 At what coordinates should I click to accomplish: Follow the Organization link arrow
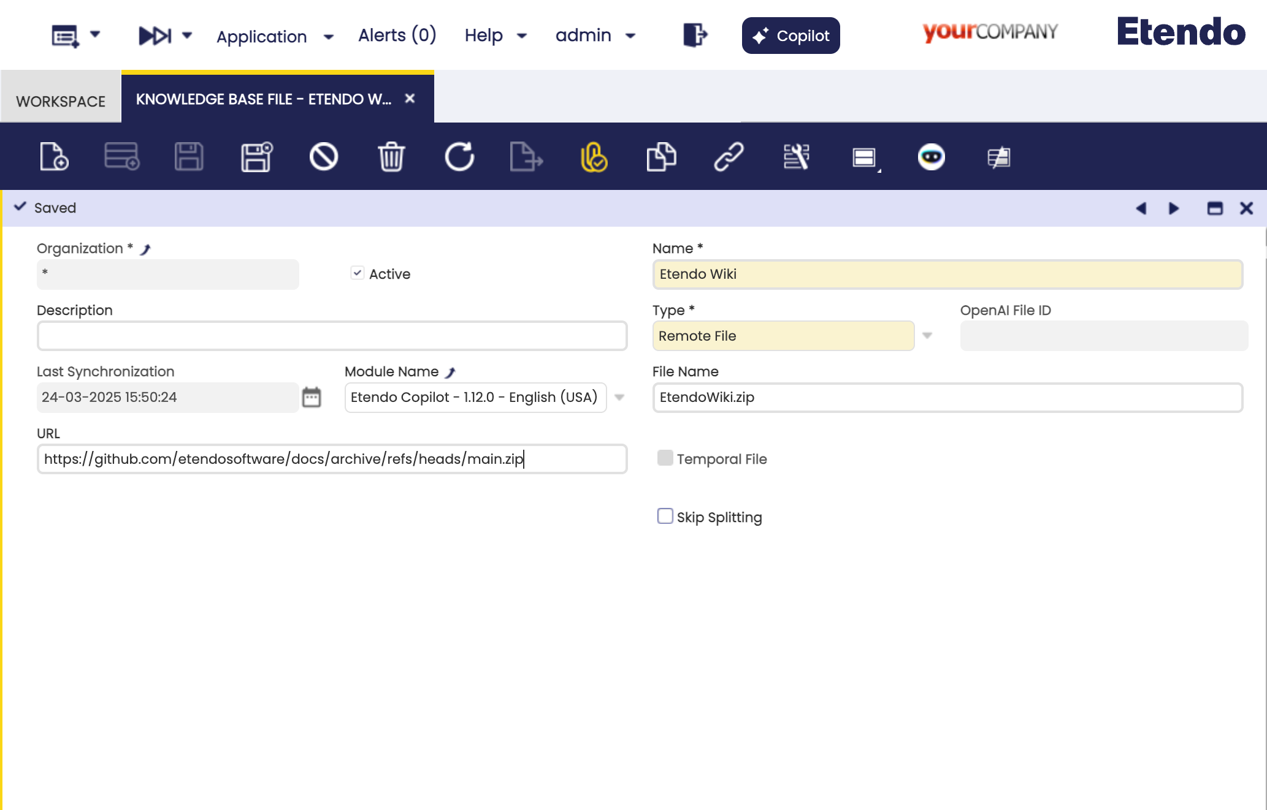pos(145,249)
